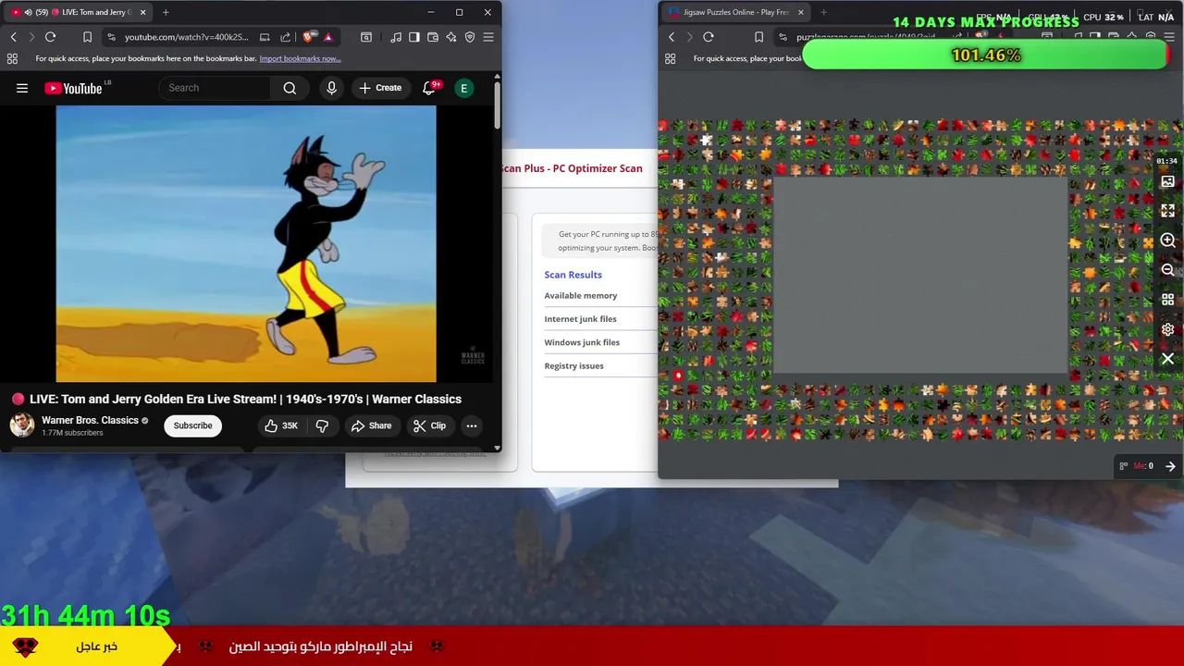Click the Clip button under the video
The image size is (1184, 666).
[429, 425]
